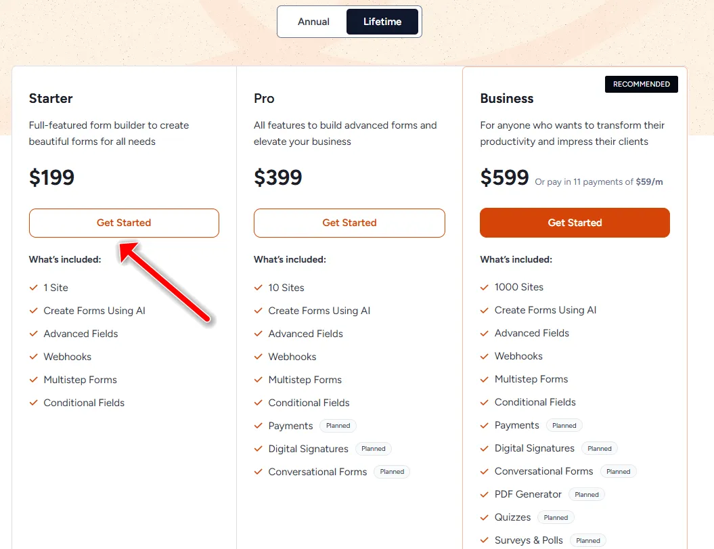Select the Lifetime pricing tab
The width and height of the screenshot is (714, 549).
pos(382,22)
